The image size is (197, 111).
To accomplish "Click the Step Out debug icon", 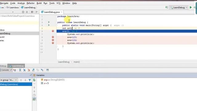I will (x=33, y=70).
